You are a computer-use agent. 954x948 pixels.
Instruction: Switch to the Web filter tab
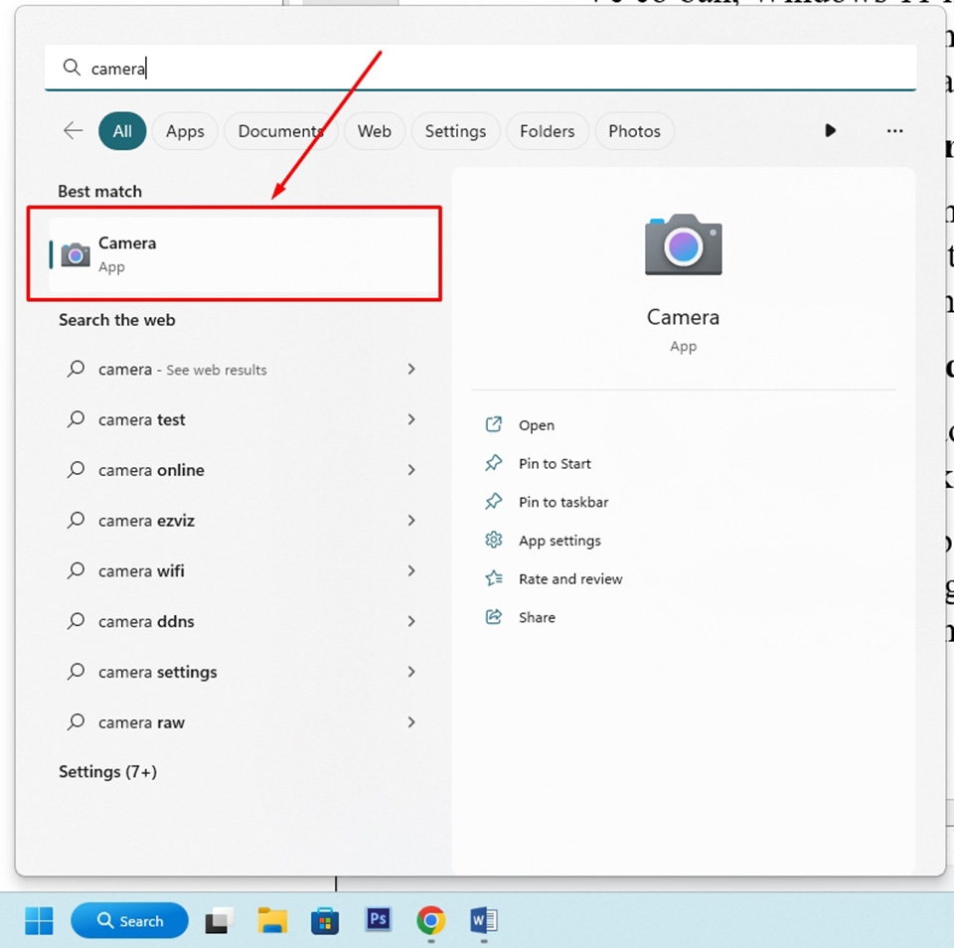point(375,131)
